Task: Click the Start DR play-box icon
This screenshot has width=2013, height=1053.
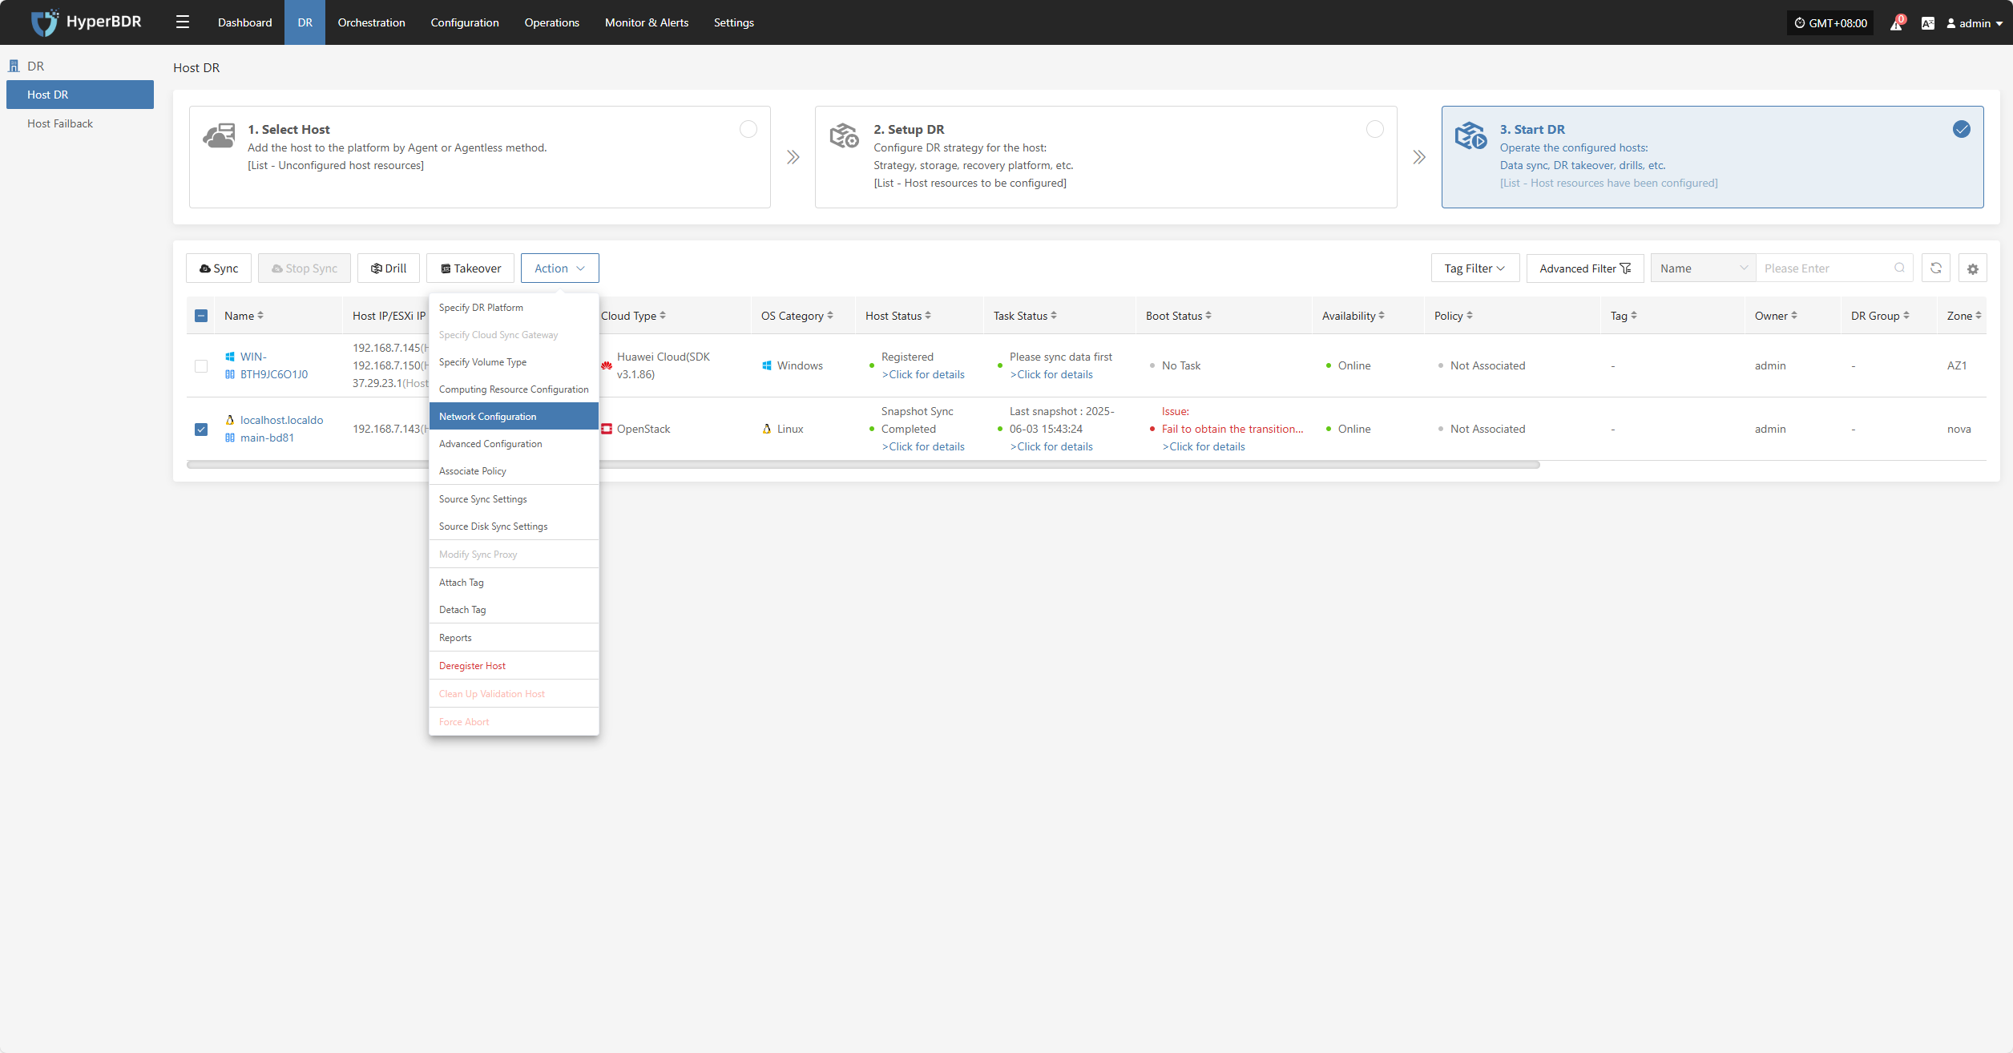Action: click(x=1470, y=136)
